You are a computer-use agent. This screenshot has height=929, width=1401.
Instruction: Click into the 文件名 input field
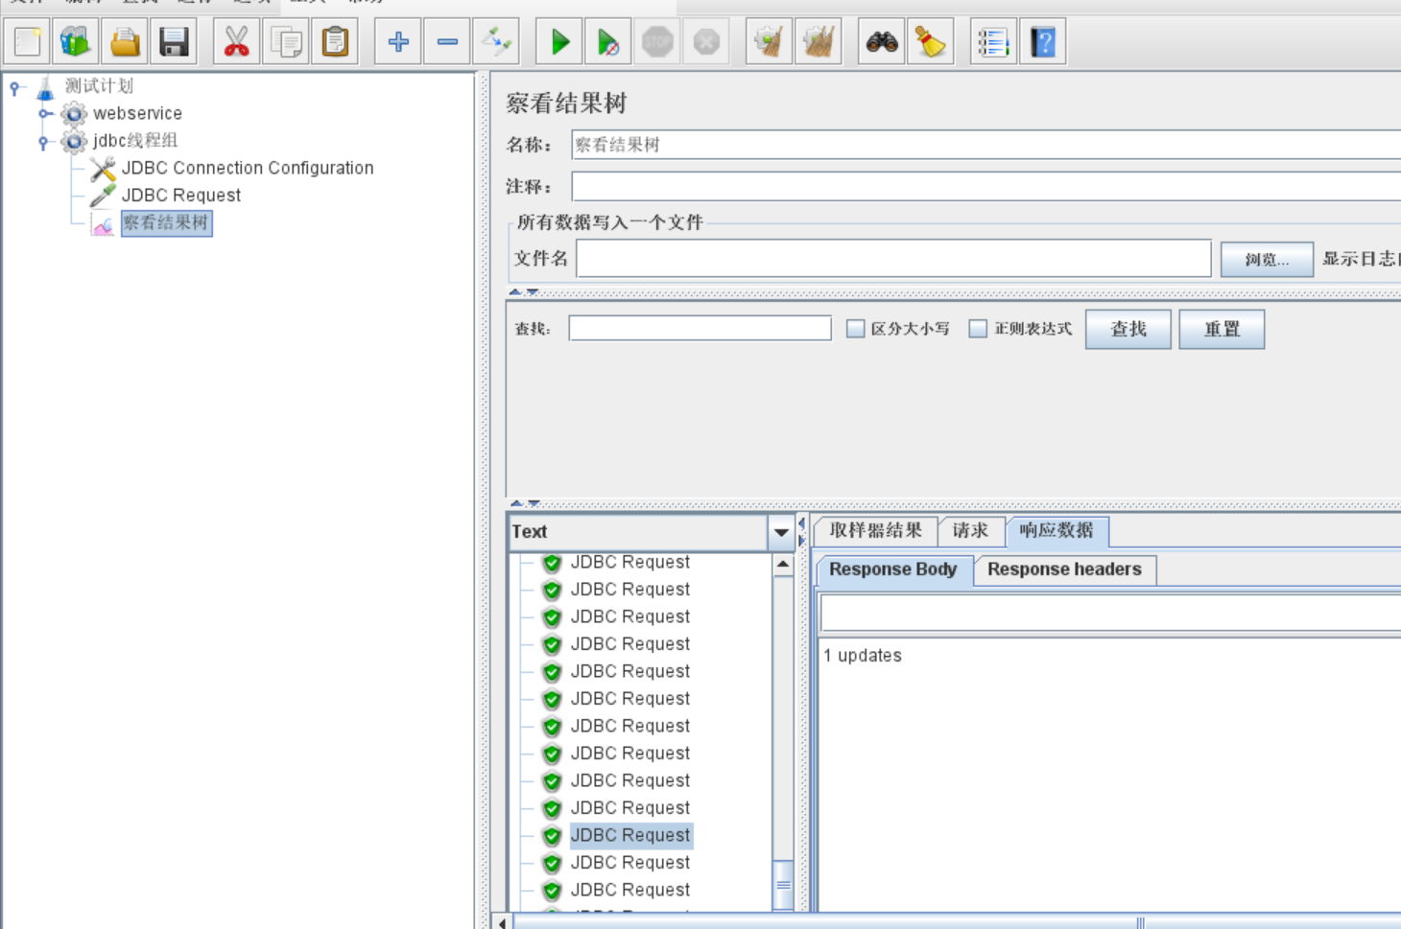[x=893, y=259]
